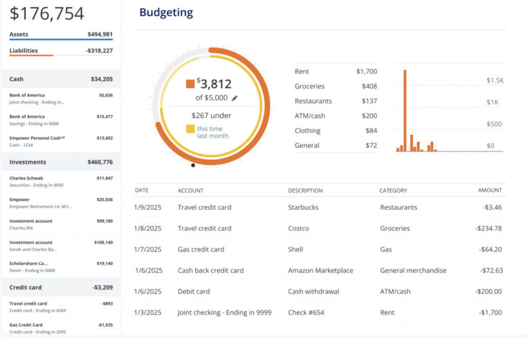
Task: Open the Budgeting page header
Action: coord(166,12)
